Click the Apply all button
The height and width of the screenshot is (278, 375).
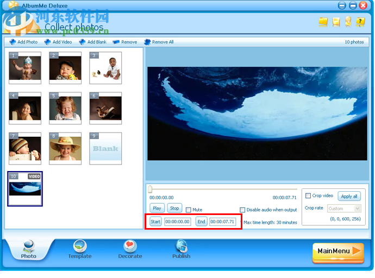tap(349, 197)
